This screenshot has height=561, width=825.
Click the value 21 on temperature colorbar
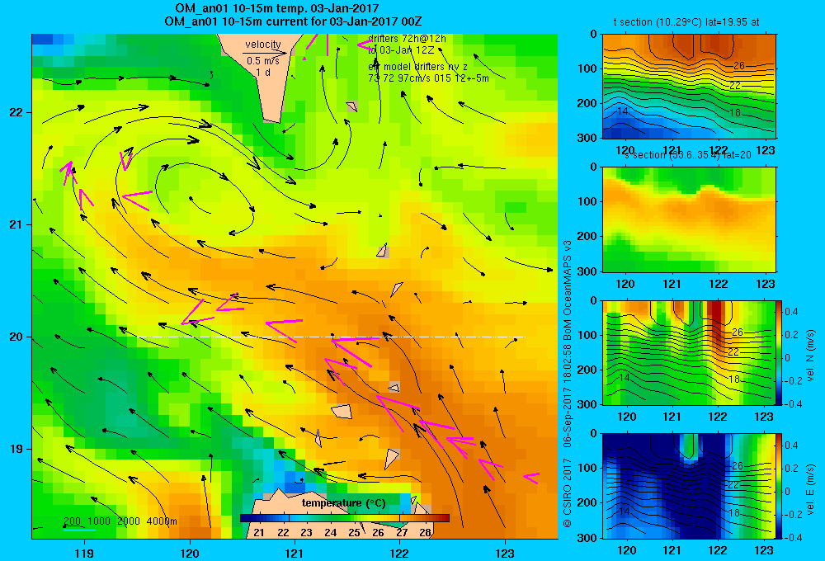click(259, 533)
